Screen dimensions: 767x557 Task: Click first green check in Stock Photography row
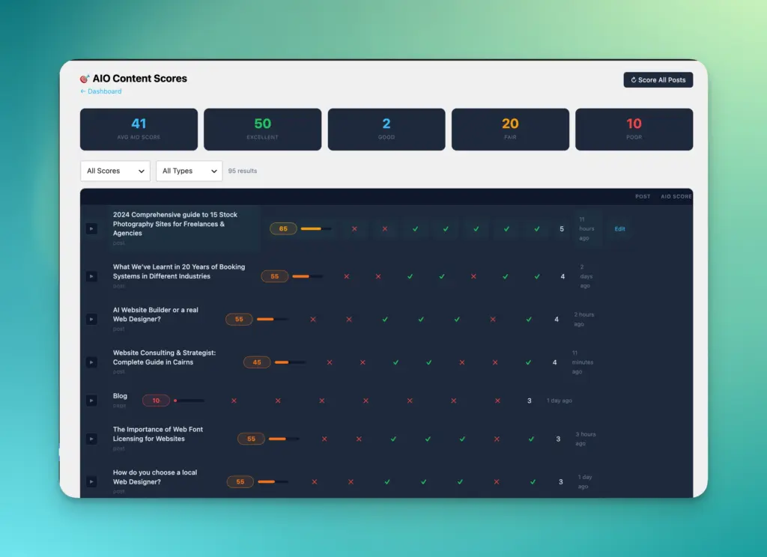[x=415, y=229]
